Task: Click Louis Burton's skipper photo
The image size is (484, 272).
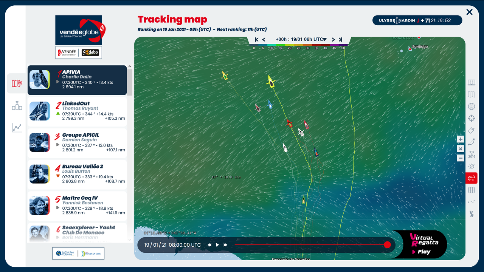Action: point(40,174)
